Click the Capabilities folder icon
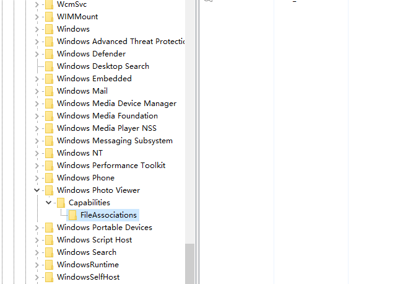The width and height of the screenshot is (416, 284). click(x=61, y=202)
